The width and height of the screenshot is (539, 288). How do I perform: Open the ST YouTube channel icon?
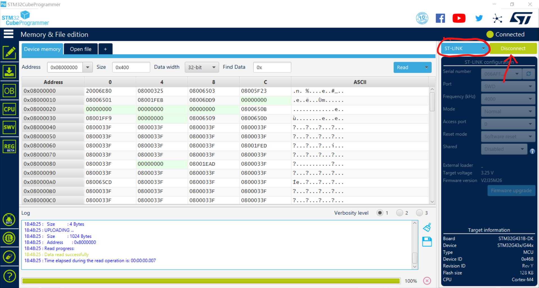459,18
